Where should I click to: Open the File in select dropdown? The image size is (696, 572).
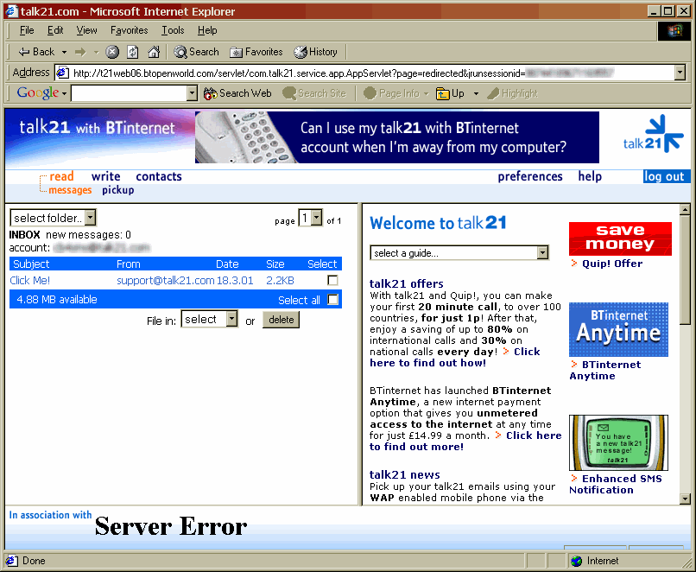pos(210,320)
